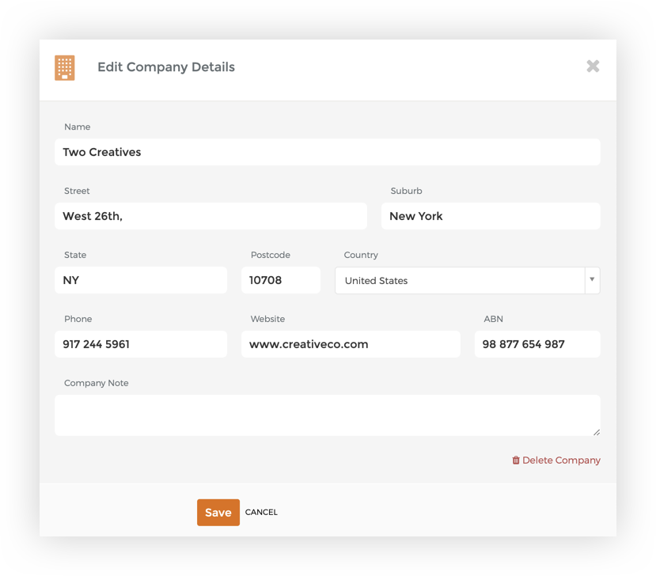Click the Suburb field showing New York

click(x=491, y=216)
